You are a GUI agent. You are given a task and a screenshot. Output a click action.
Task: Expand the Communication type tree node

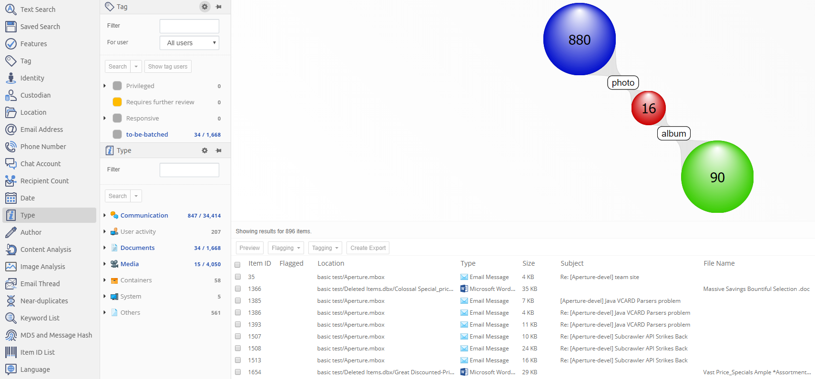(104, 216)
